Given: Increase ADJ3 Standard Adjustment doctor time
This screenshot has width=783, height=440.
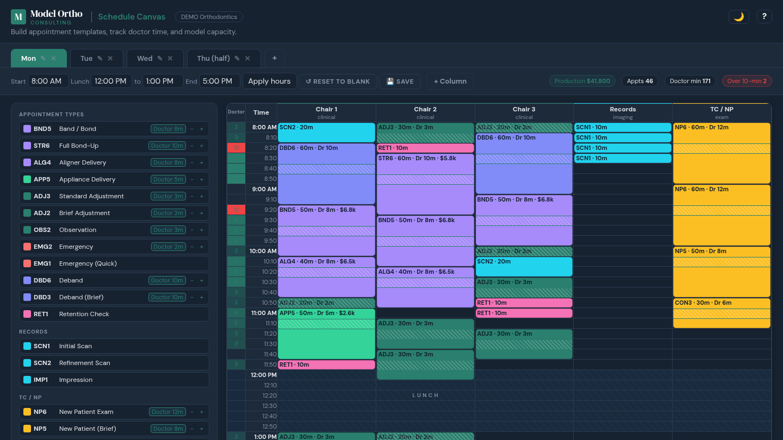Looking at the screenshot, I should [201, 196].
